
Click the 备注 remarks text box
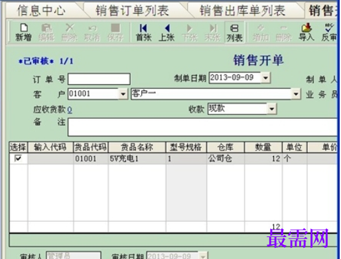pyautogui.click(x=202, y=127)
